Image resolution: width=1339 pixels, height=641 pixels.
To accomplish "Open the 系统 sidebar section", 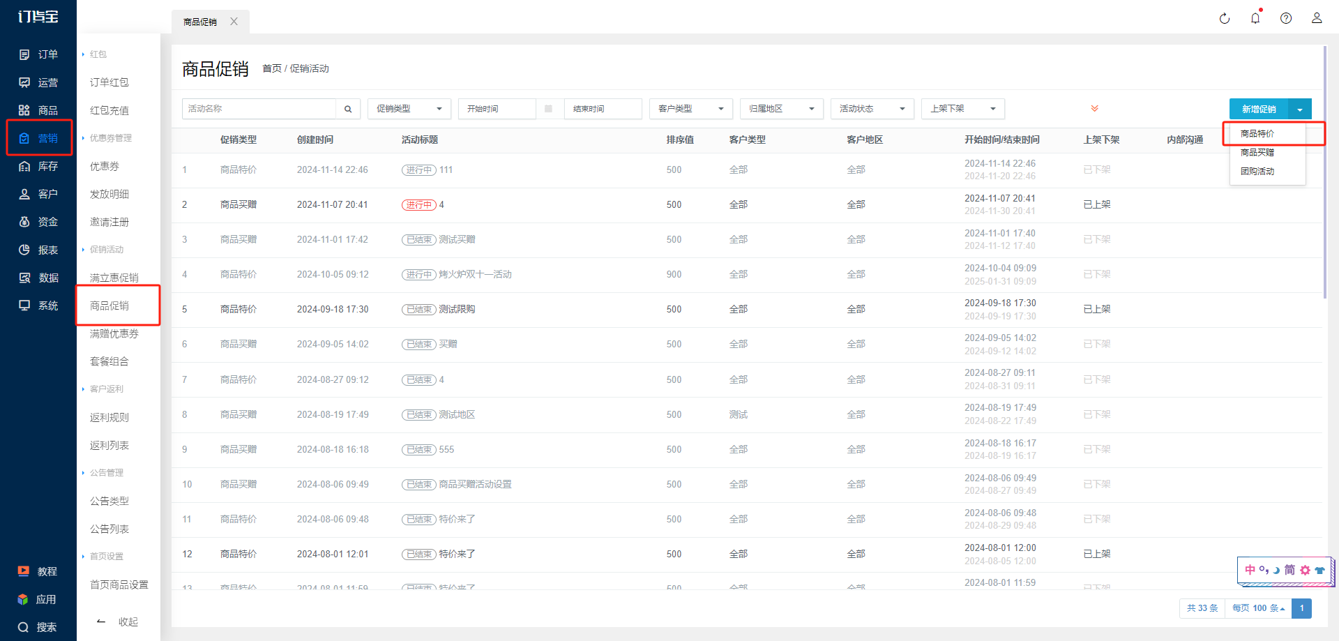I will [x=38, y=306].
